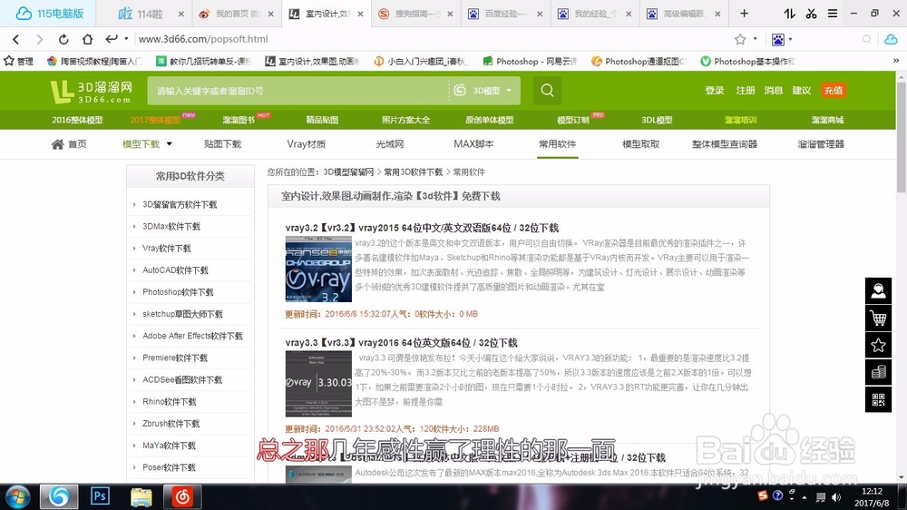907x510 pixels.
Task: Expand the bookmarks bar overflow chevron
Action: [x=895, y=60]
